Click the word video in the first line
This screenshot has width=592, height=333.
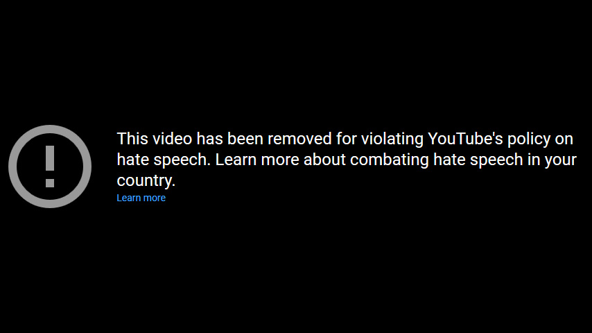coord(173,139)
